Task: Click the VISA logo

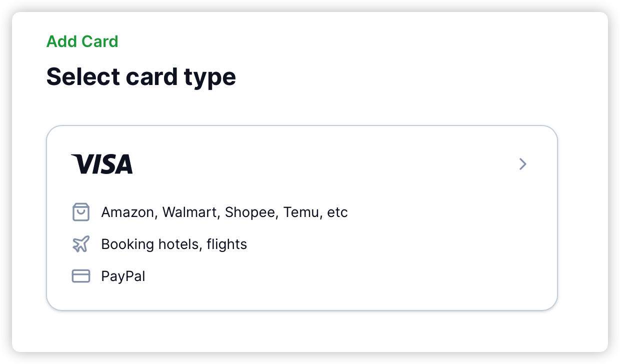Action: coord(102,164)
